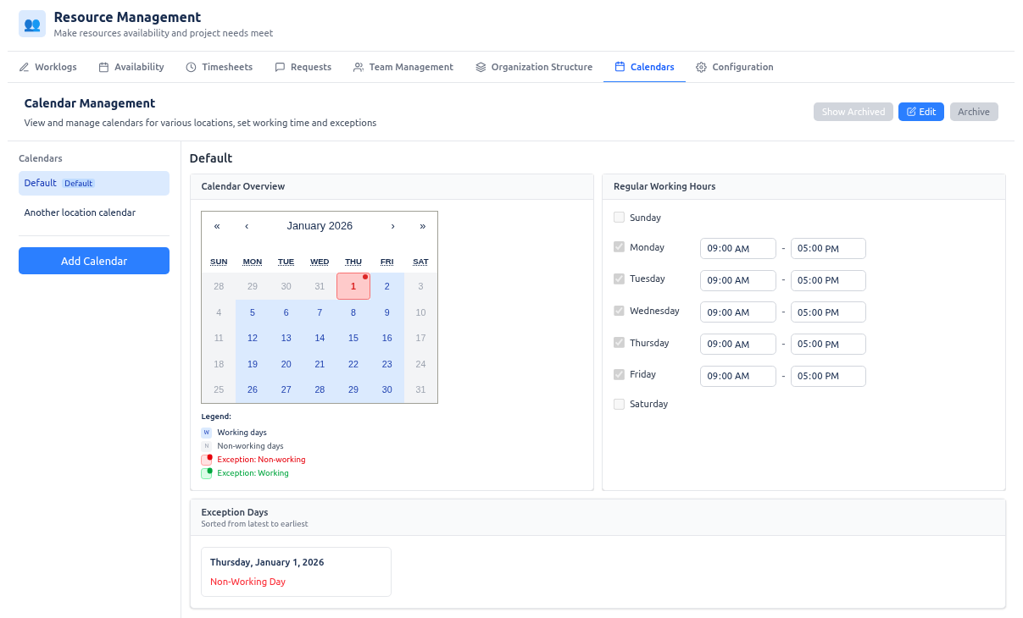Image resolution: width=1023 pixels, height=618 pixels.
Task: Click the Organization Structure layers icon
Action: point(479,66)
